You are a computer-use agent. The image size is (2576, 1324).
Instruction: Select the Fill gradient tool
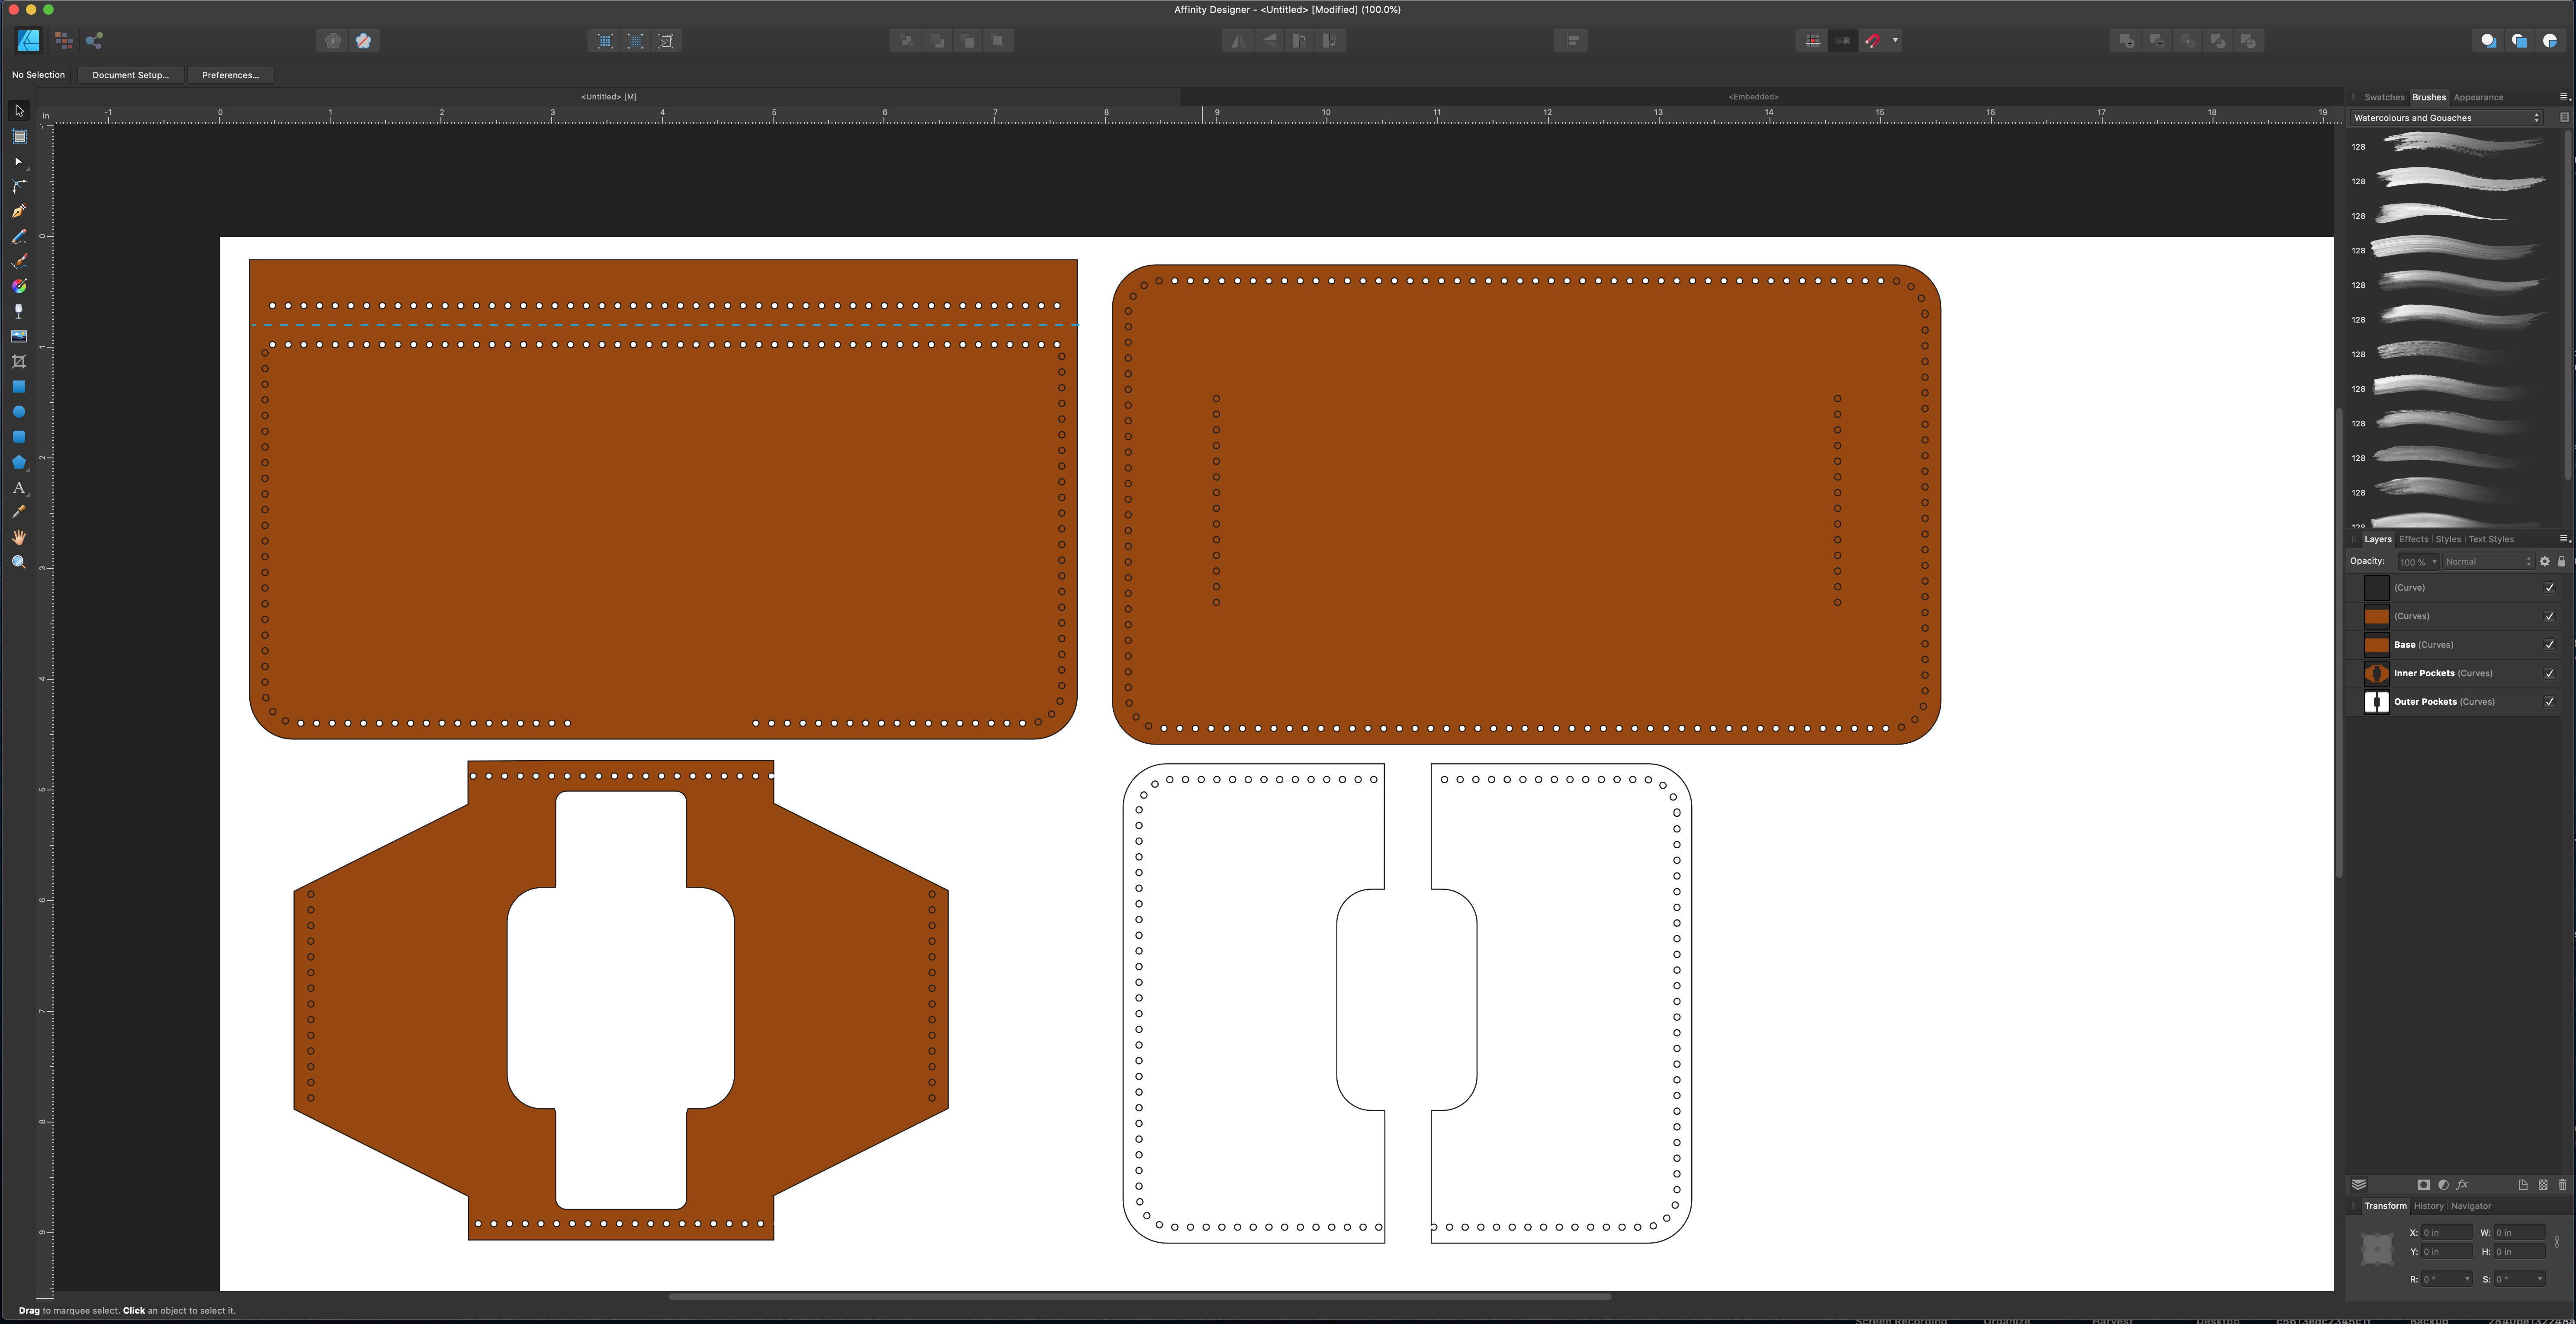click(19, 287)
